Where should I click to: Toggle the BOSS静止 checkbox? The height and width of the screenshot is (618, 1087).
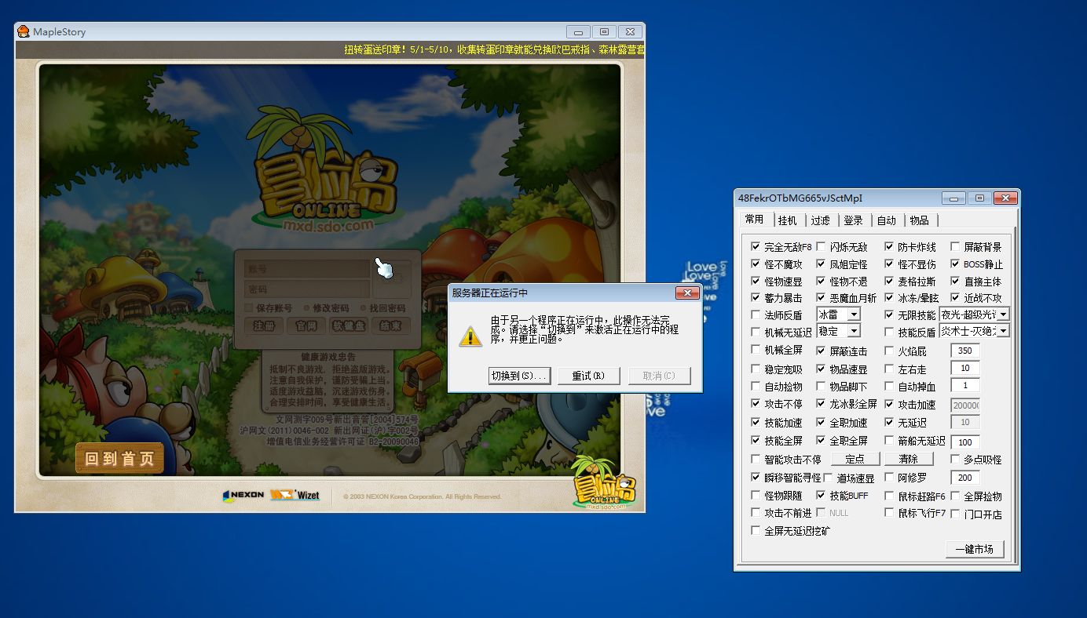click(956, 264)
